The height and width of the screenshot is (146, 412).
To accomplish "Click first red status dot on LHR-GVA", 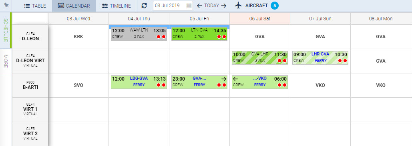I will (340, 61).
